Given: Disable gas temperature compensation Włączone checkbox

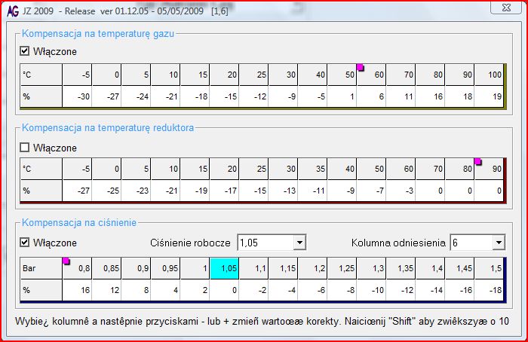Looking at the screenshot, I should pyautogui.click(x=25, y=51).
